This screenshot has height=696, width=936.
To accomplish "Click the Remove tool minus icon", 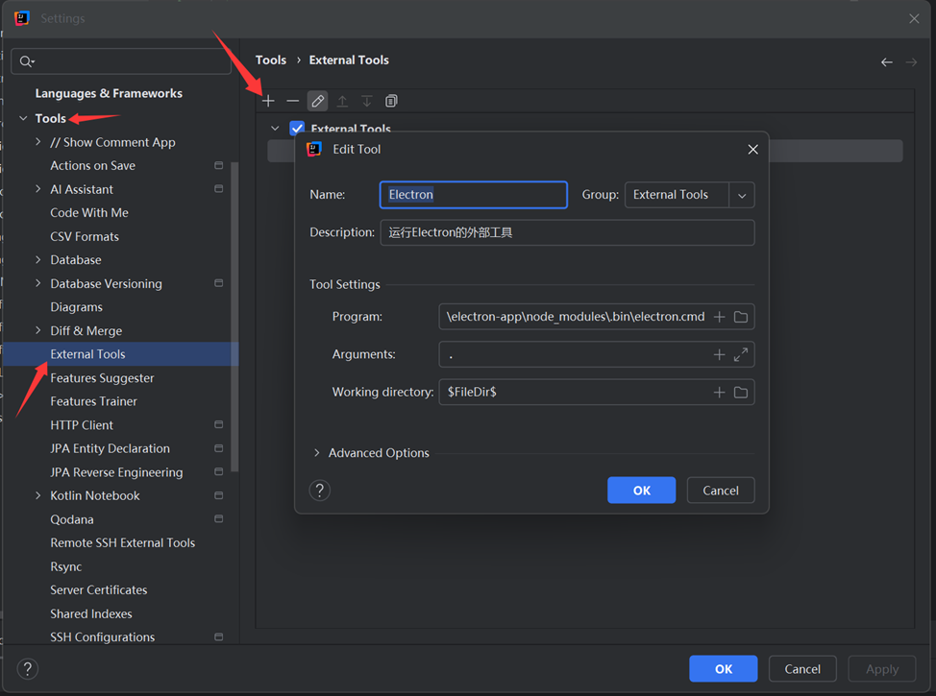I will (293, 101).
